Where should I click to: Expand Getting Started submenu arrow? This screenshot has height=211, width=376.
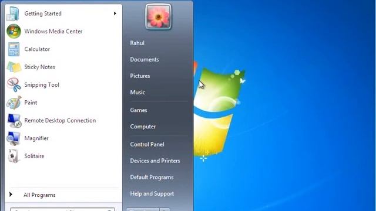(115, 13)
